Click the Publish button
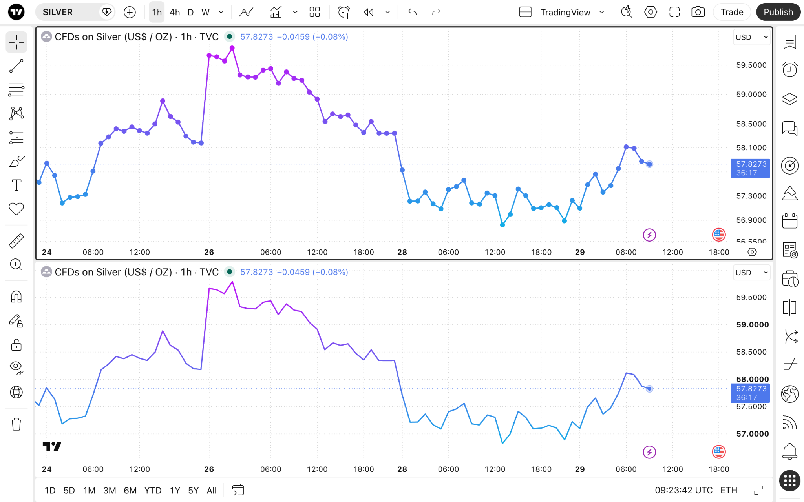This screenshot has height=502, width=804. (778, 12)
